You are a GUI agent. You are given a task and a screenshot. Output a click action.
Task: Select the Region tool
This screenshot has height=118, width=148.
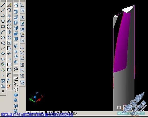[x=3, y=86]
